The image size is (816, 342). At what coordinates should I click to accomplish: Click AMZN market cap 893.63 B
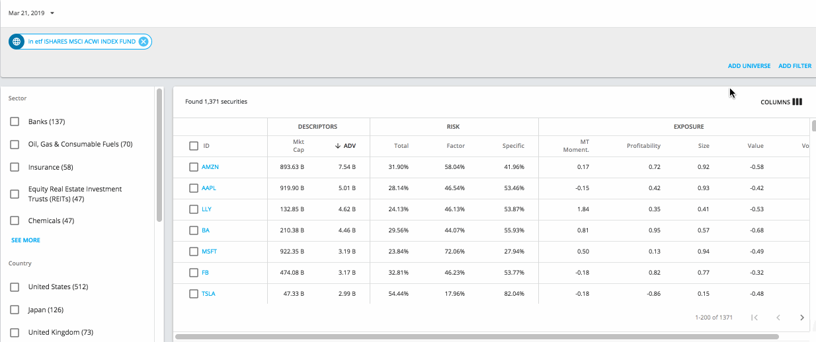(293, 167)
